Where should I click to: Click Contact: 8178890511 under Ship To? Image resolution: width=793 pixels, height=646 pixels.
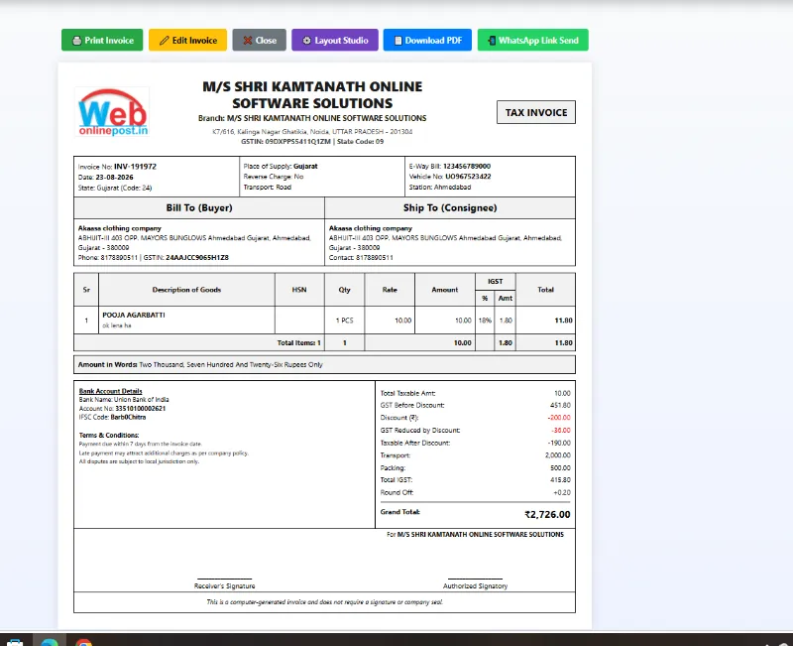coord(361,258)
